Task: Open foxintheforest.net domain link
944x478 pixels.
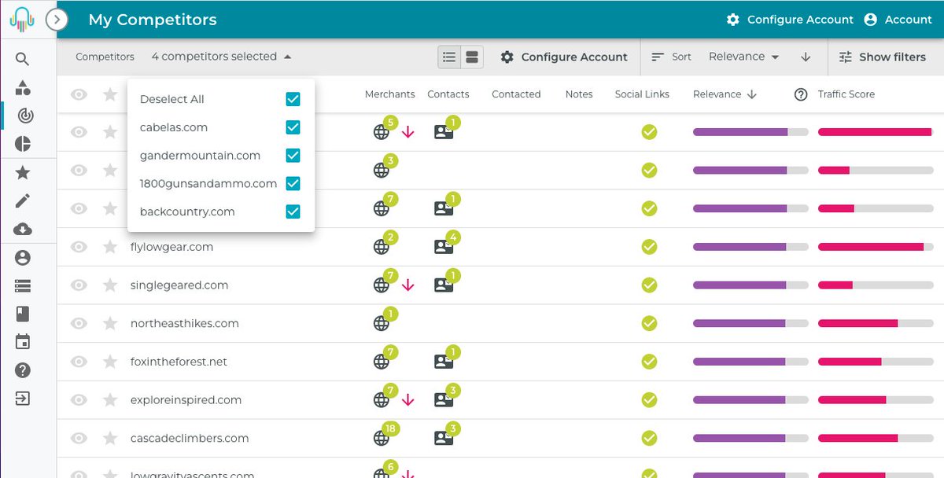Action: [179, 362]
